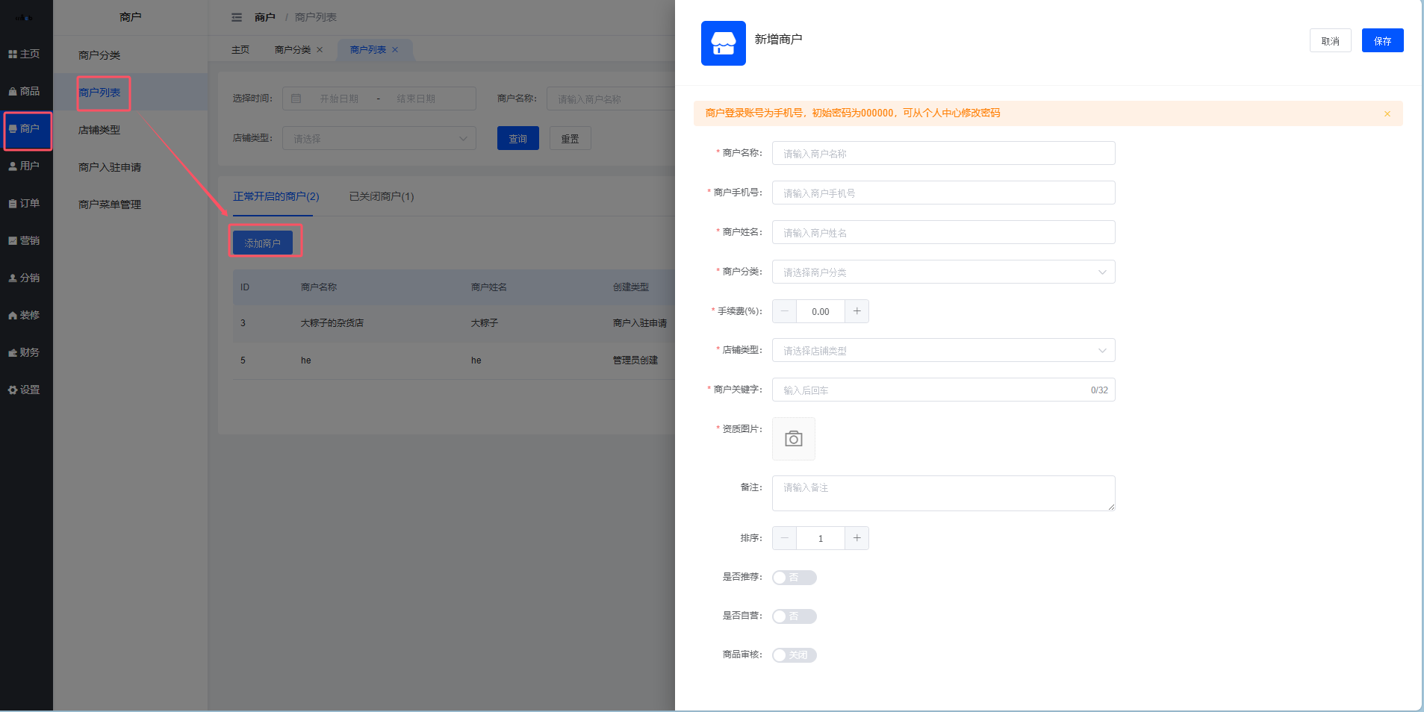This screenshot has height=712, width=1424.
Task: Click the minus icon for 排序 value
Action: pos(784,538)
